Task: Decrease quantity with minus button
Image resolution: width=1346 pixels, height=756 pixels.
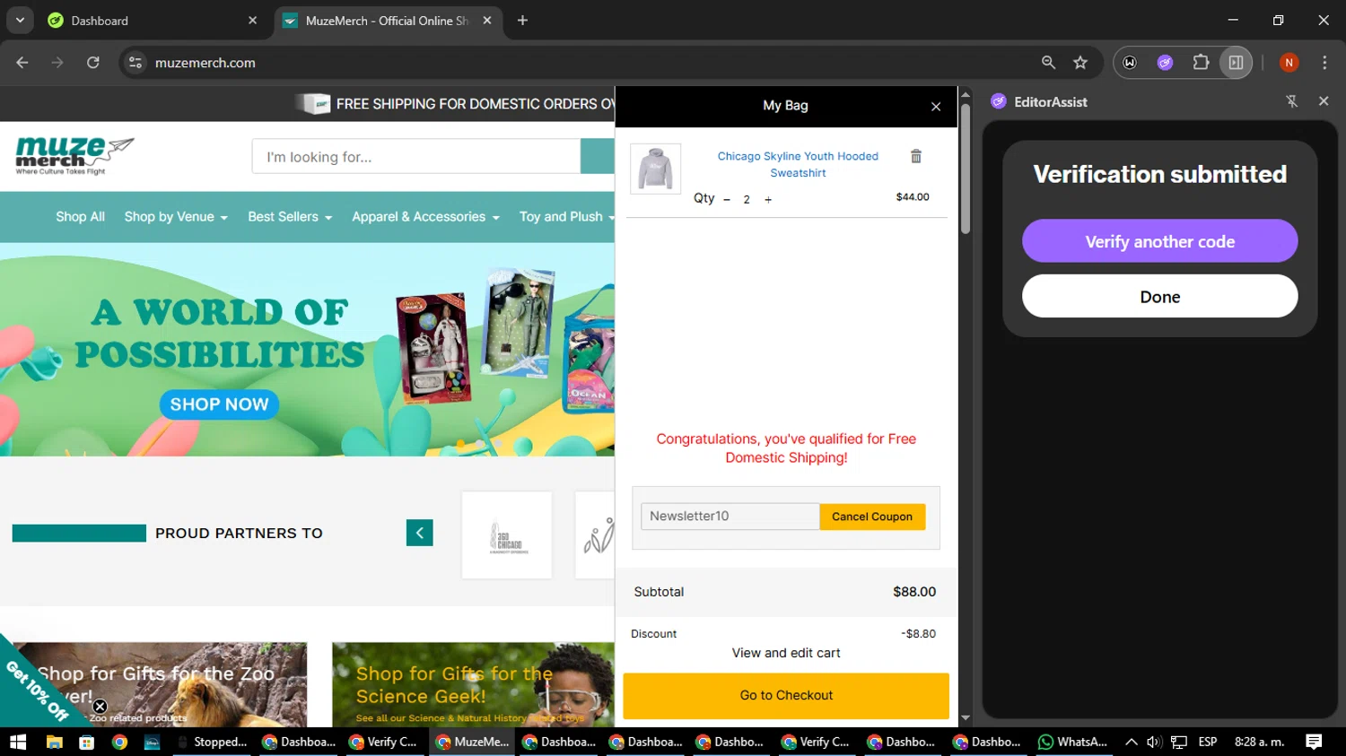Action: [727, 200]
